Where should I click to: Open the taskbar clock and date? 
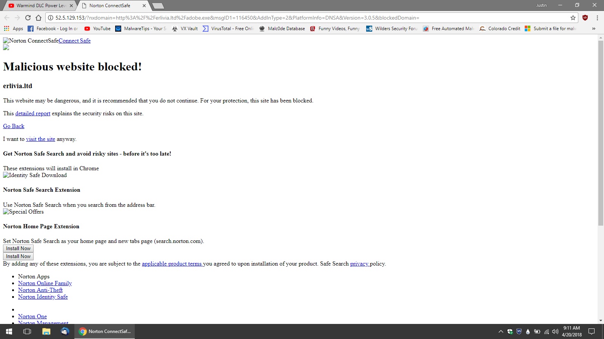572,331
